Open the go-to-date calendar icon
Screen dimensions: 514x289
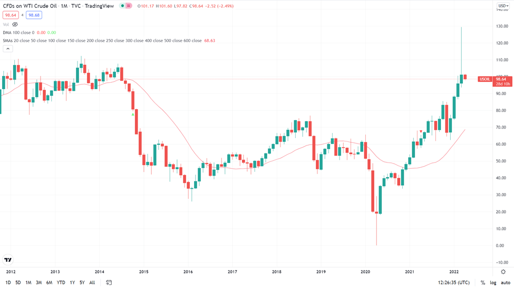[109, 283]
